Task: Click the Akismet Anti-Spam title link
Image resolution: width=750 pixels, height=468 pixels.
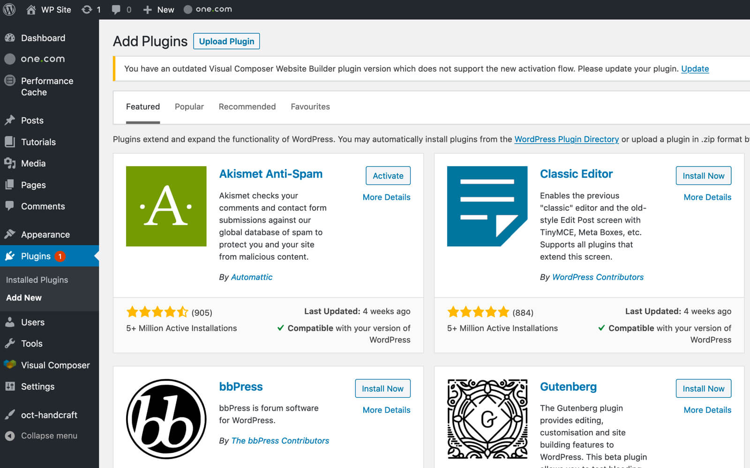Action: (271, 174)
